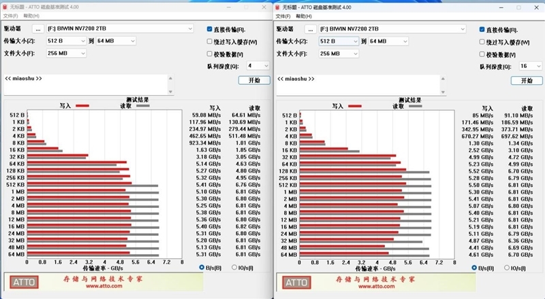This screenshot has width=545, height=299.
Task: Click miaoshu description field in left window
Action: click(86, 85)
